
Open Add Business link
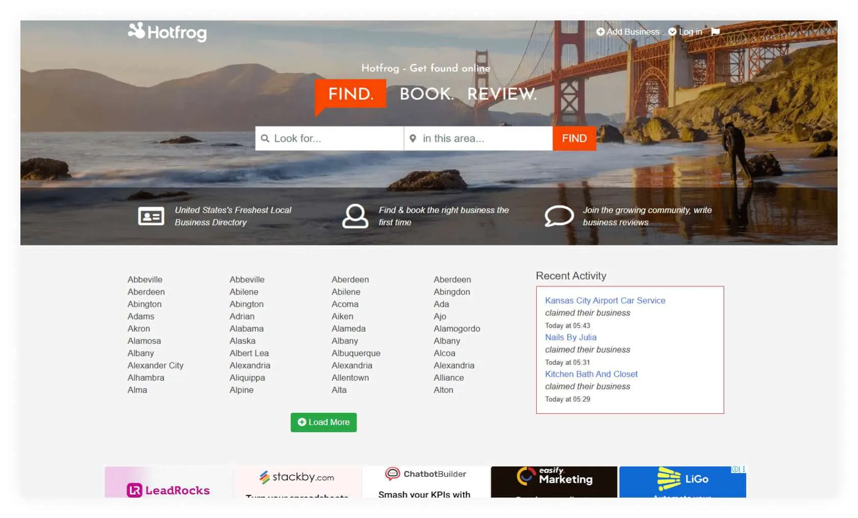628,32
